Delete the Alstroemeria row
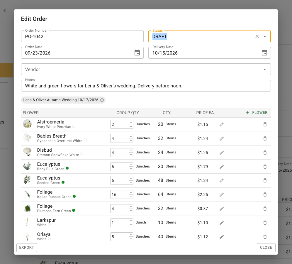The width and height of the screenshot is (292, 264). pos(265,124)
